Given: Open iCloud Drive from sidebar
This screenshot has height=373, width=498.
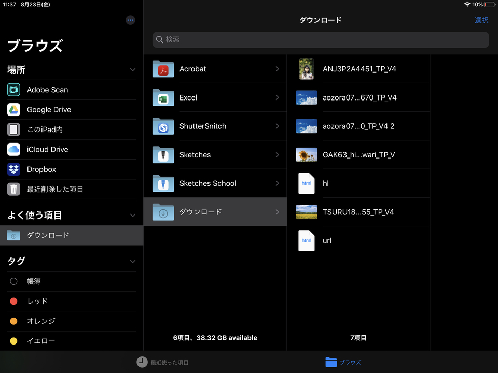Looking at the screenshot, I should [72, 149].
